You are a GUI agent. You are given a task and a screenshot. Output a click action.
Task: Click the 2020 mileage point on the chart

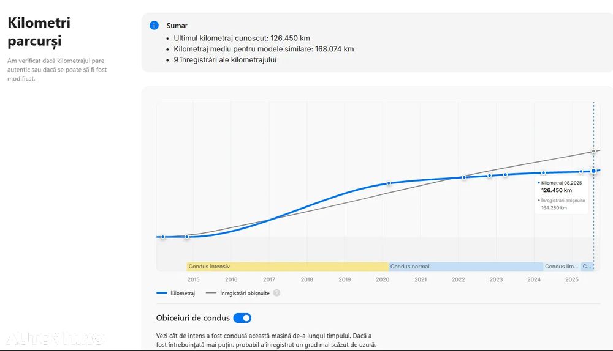[389, 183]
